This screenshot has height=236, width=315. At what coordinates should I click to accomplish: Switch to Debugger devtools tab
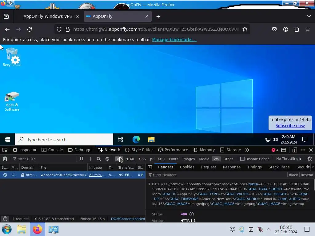tap(80, 150)
